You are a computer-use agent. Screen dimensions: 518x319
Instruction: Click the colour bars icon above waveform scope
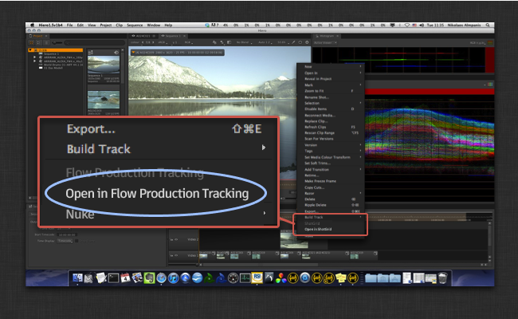point(490,85)
